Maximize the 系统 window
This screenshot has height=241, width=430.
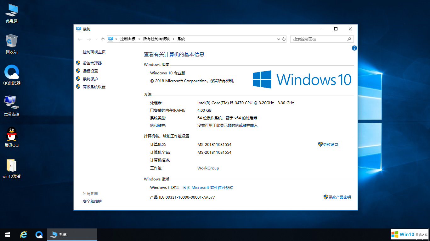[336, 29]
